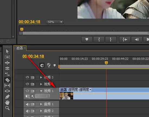The image size is (149, 117).
Task: Select the Slip tool
Action: tap(7, 85)
